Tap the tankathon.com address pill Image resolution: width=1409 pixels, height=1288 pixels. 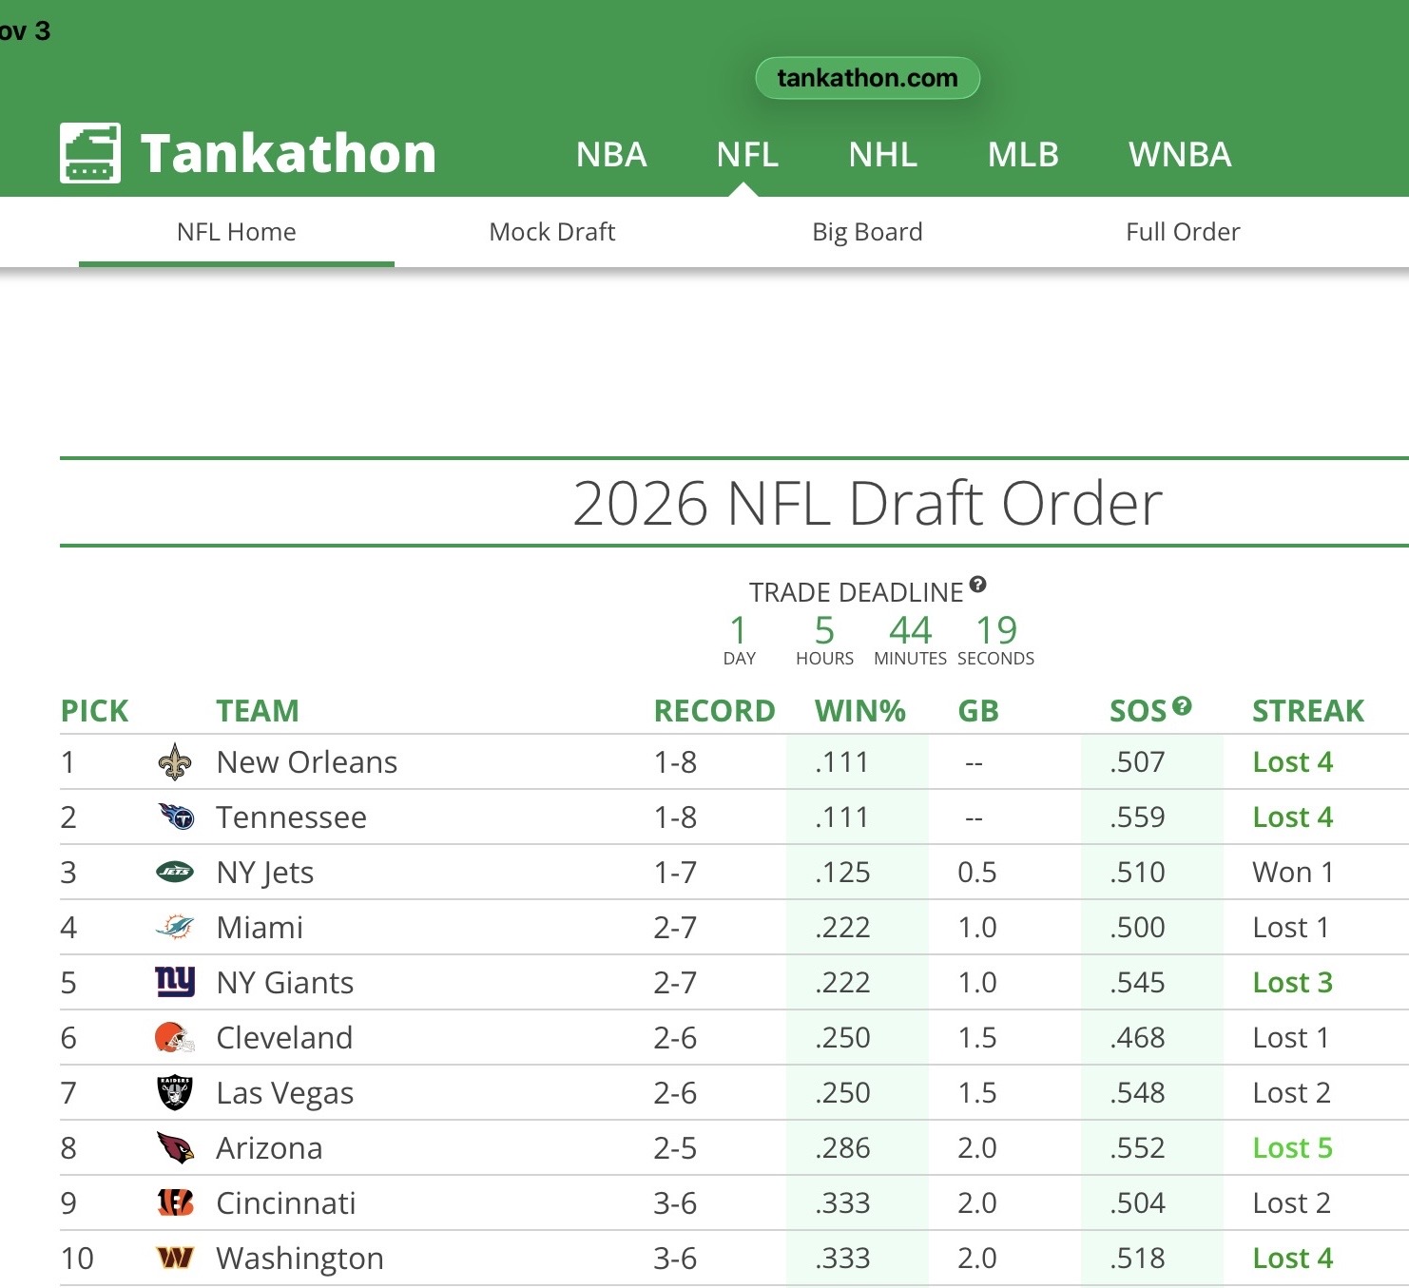point(867,78)
